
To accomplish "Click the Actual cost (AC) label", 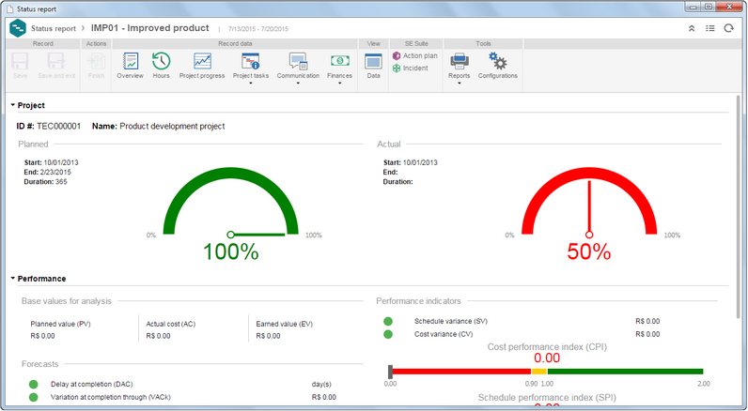I will click(x=171, y=324).
